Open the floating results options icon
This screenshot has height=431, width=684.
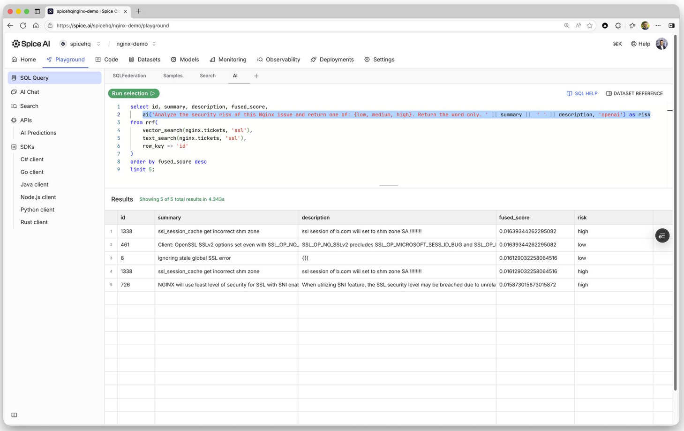pyautogui.click(x=662, y=236)
